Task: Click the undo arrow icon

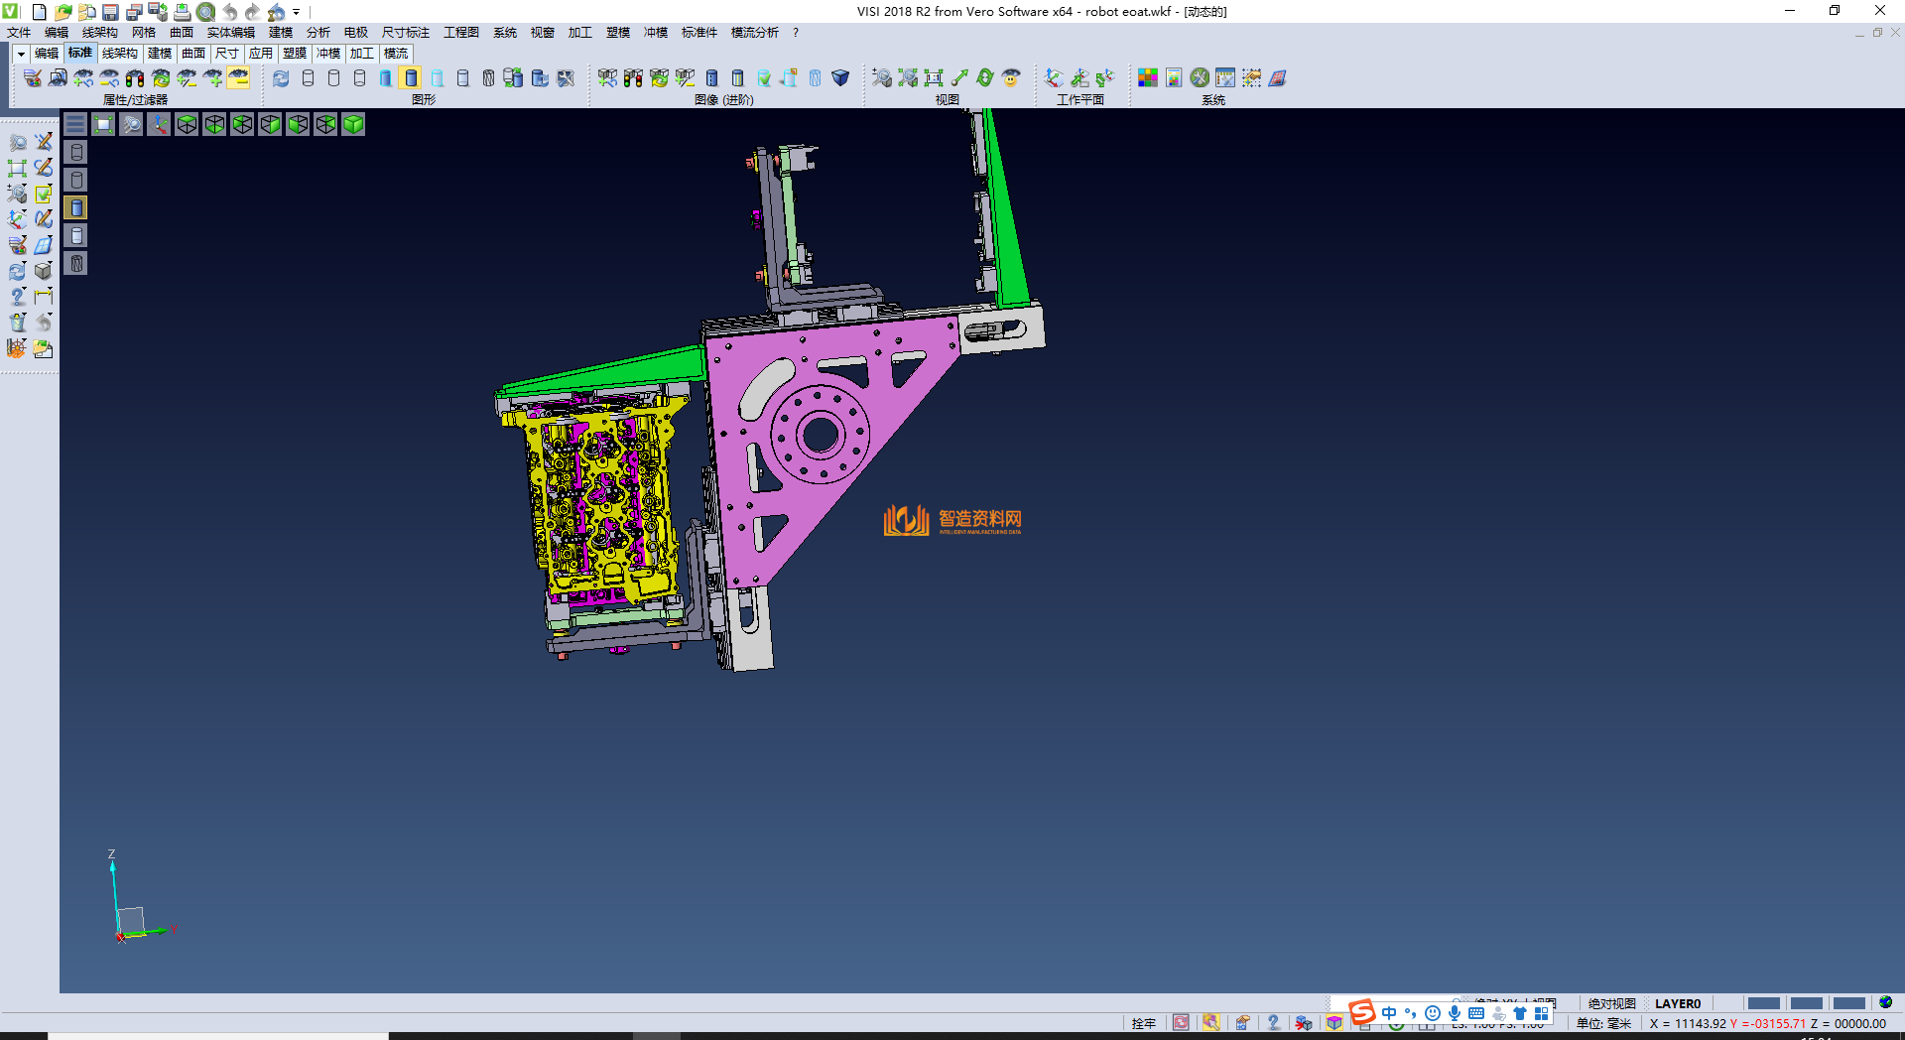Action: point(230,12)
